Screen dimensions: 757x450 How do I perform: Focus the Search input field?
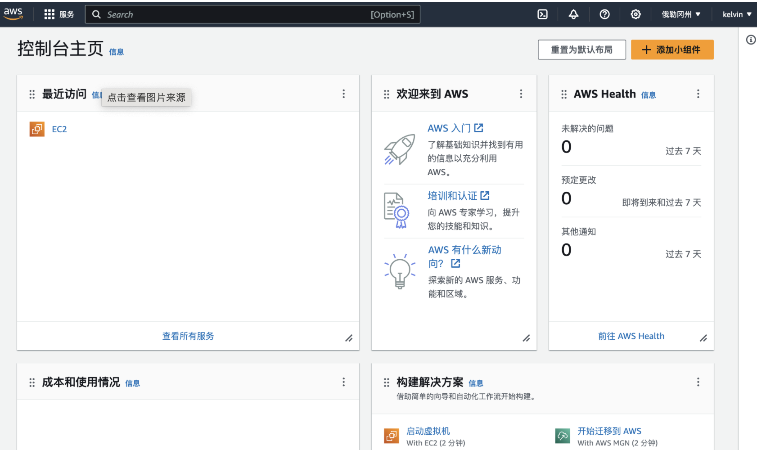[x=252, y=14]
